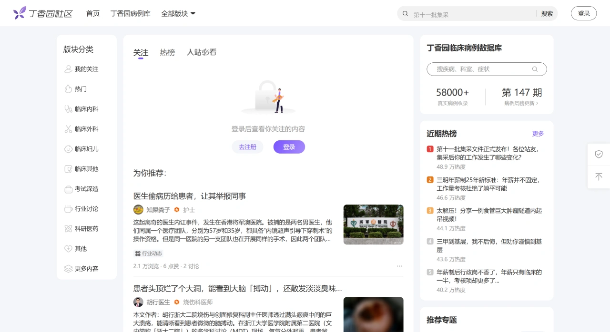Screen dimensions: 610x332
Task: Select 临床内科 category
Action: click(86, 109)
